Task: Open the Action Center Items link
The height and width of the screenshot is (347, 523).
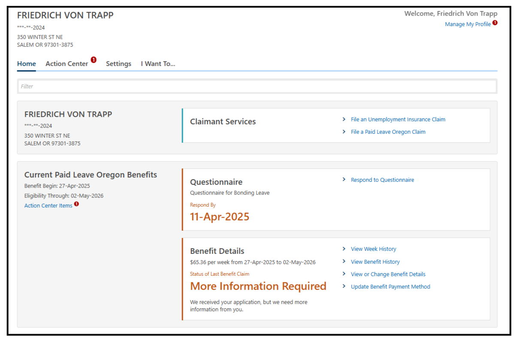Action: click(x=48, y=206)
